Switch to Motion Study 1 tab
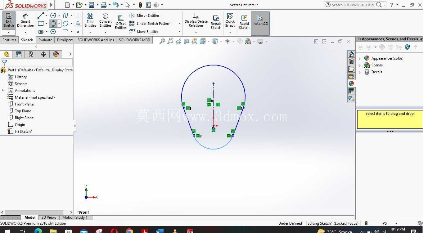The width and height of the screenshot is (423, 233). 75,217
